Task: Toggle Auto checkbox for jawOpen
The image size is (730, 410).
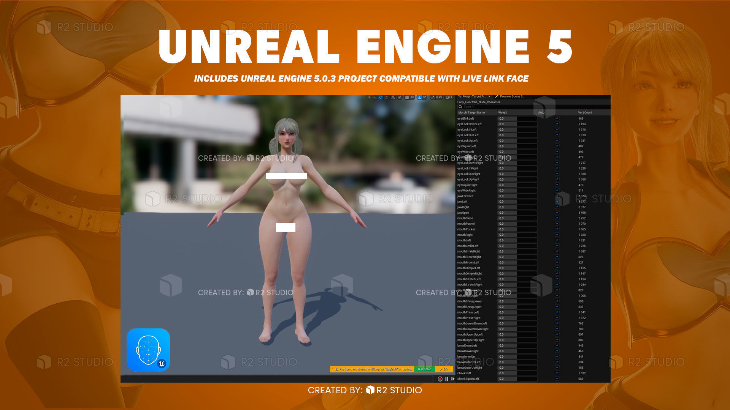Action: tap(557, 213)
